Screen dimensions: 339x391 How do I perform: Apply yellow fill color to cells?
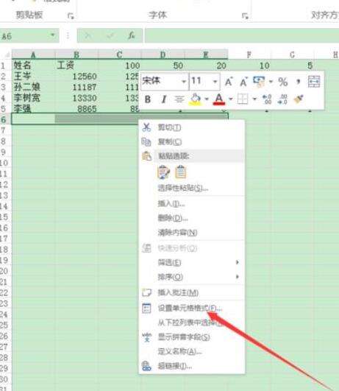point(196,99)
